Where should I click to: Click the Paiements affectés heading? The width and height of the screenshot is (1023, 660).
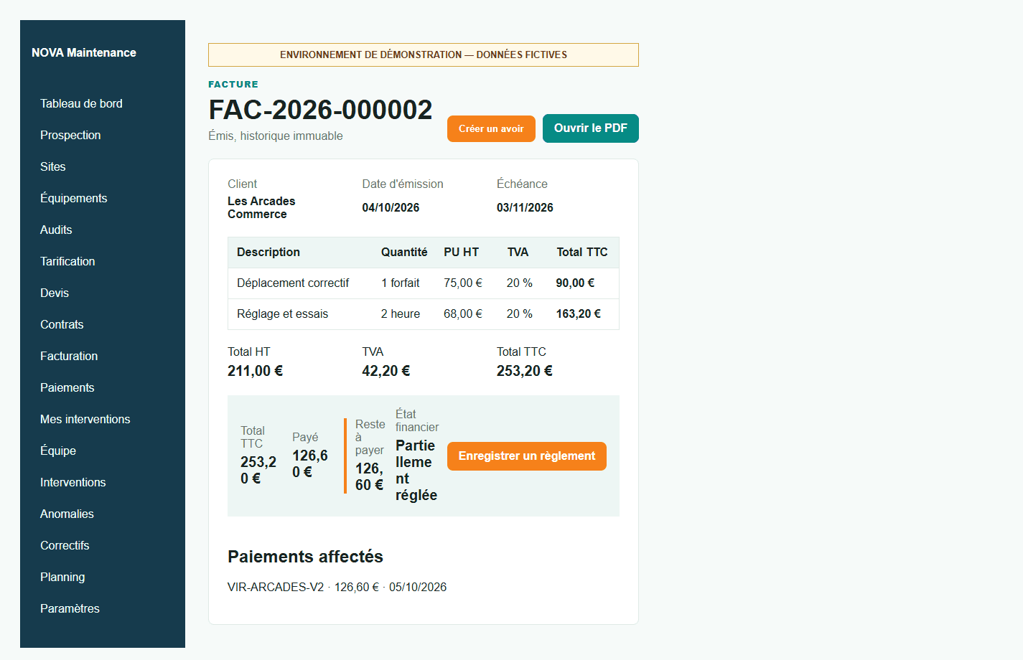[305, 557]
